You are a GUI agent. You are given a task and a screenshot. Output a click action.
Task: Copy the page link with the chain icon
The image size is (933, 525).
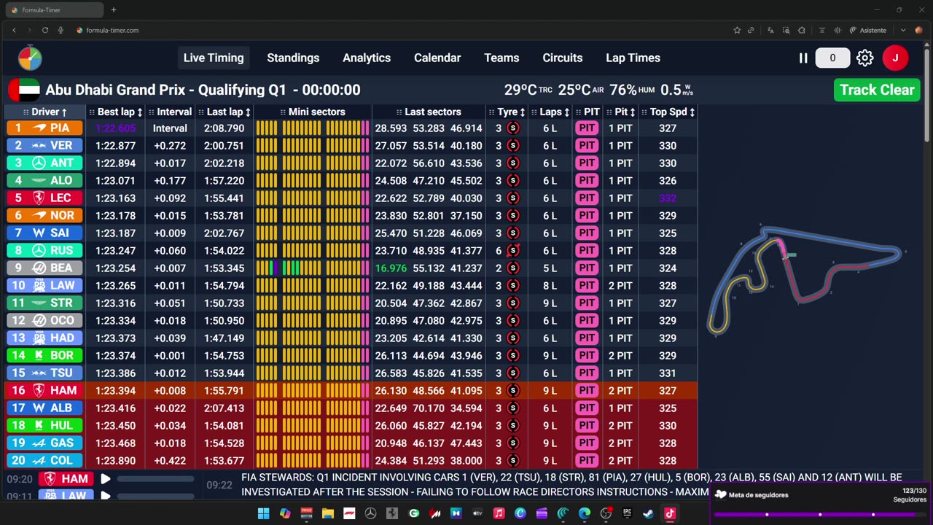[x=751, y=30]
